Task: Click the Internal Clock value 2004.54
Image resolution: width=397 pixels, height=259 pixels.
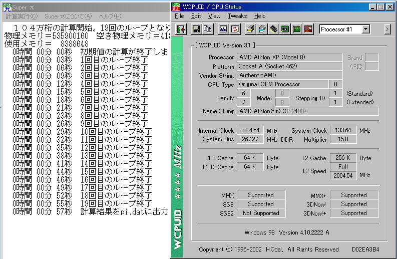Action: [x=250, y=130]
